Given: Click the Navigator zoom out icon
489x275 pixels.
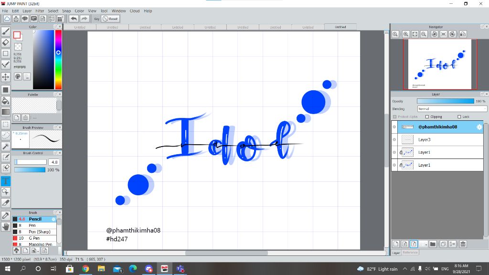Looking at the screenshot, I should [424, 34].
